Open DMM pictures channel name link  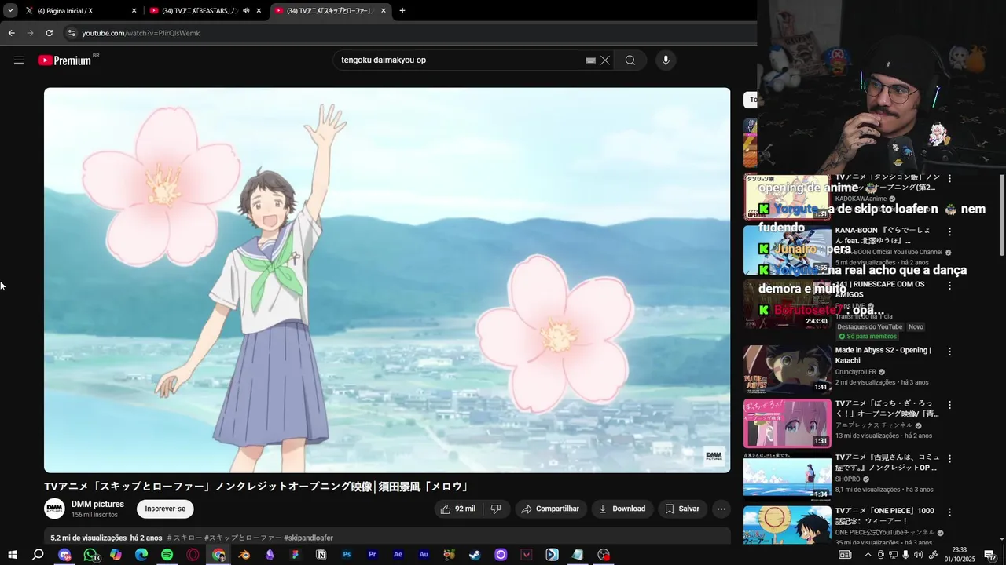tap(97, 504)
